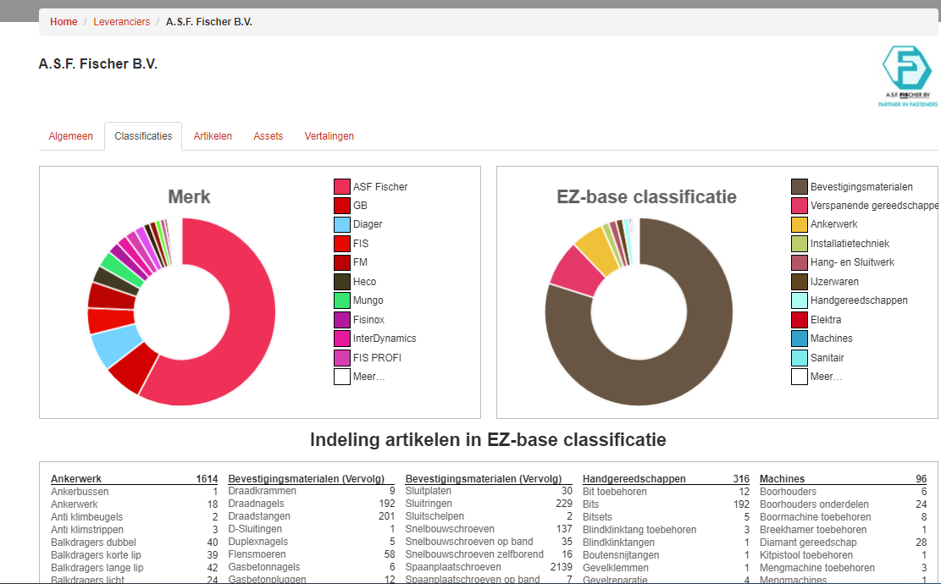Image resolution: width=941 pixels, height=584 pixels.
Task: Click the GB legend color swatch
Action: (342, 206)
